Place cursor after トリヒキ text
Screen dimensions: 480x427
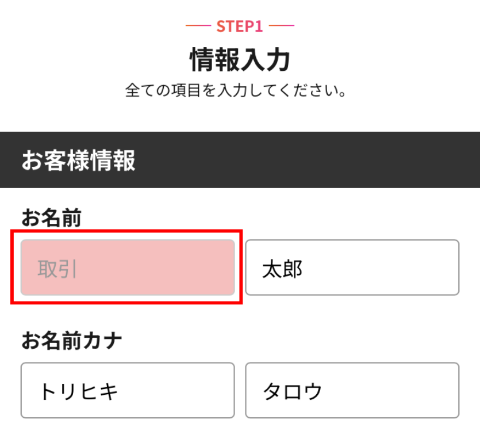pos(120,391)
